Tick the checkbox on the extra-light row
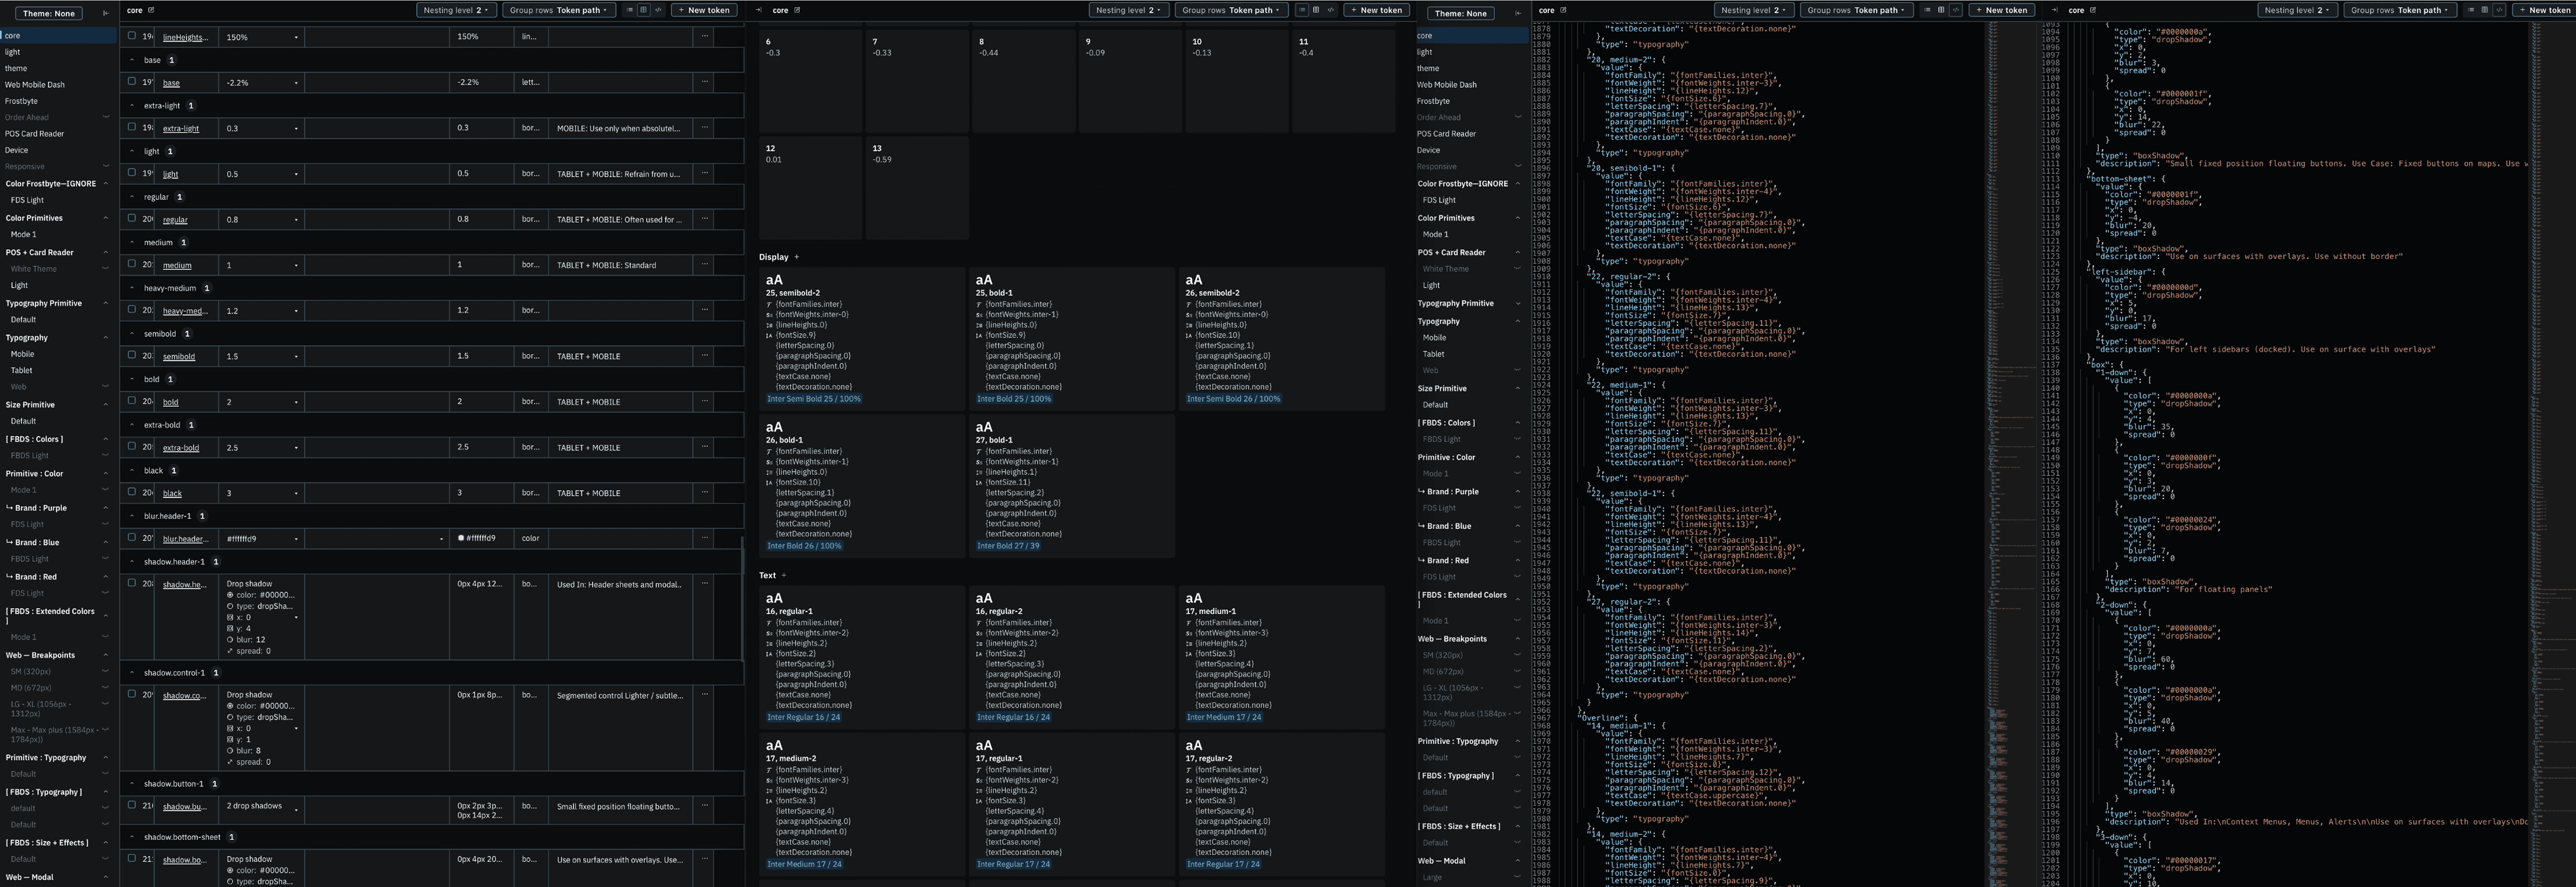This screenshot has width=2576, height=887. 132,127
